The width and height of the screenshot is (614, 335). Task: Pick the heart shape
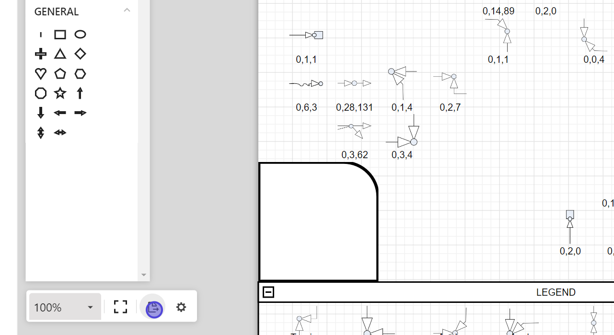click(41, 74)
